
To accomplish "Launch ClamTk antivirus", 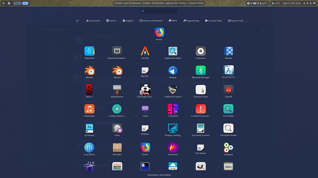I will (228, 91).
